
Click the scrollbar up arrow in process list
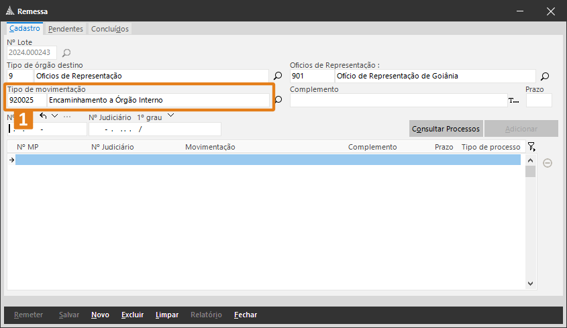coord(531,160)
